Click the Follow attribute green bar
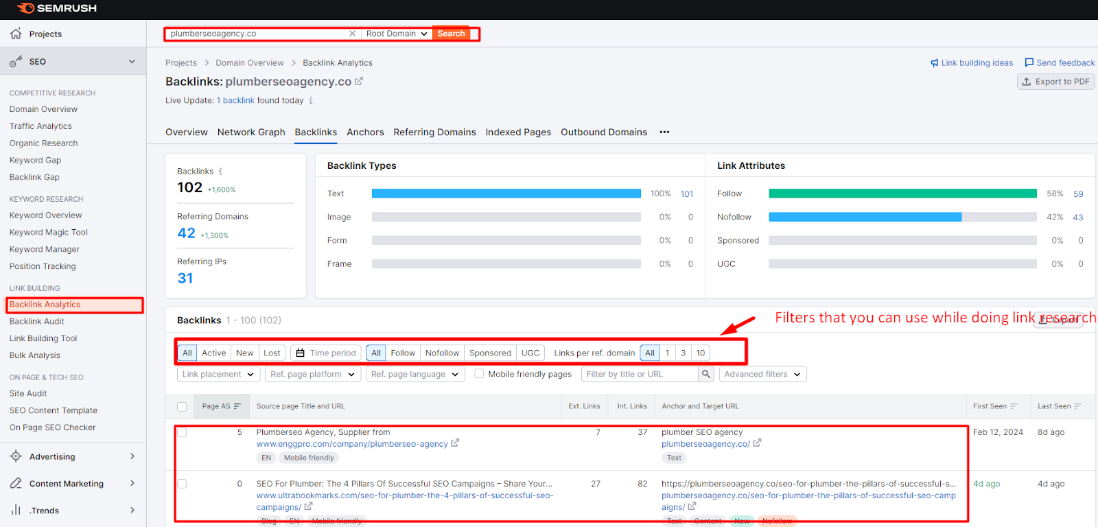Viewport: 1098px width, 527px height. [903, 194]
